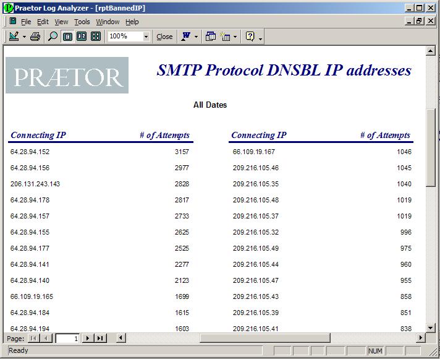Jump to last page of report
Screen dimensions: 440x359
pos(100,338)
